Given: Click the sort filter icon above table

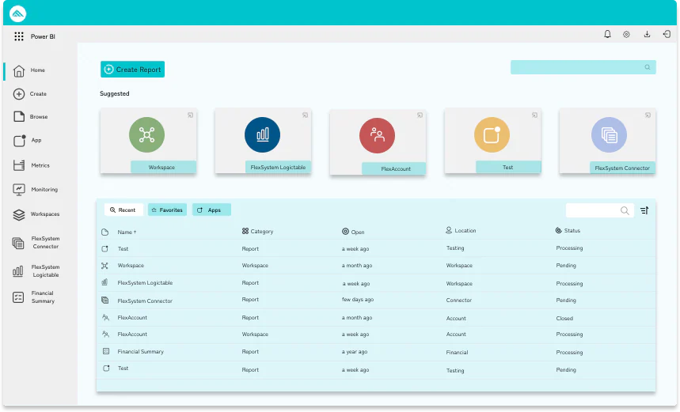Looking at the screenshot, I should (644, 210).
